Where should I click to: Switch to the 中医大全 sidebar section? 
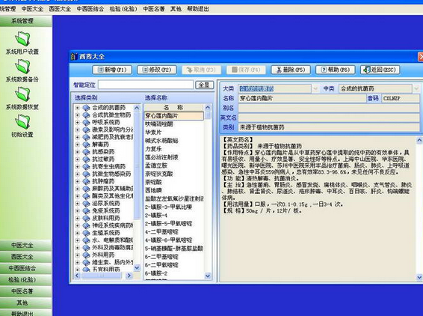pyautogui.click(x=26, y=245)
